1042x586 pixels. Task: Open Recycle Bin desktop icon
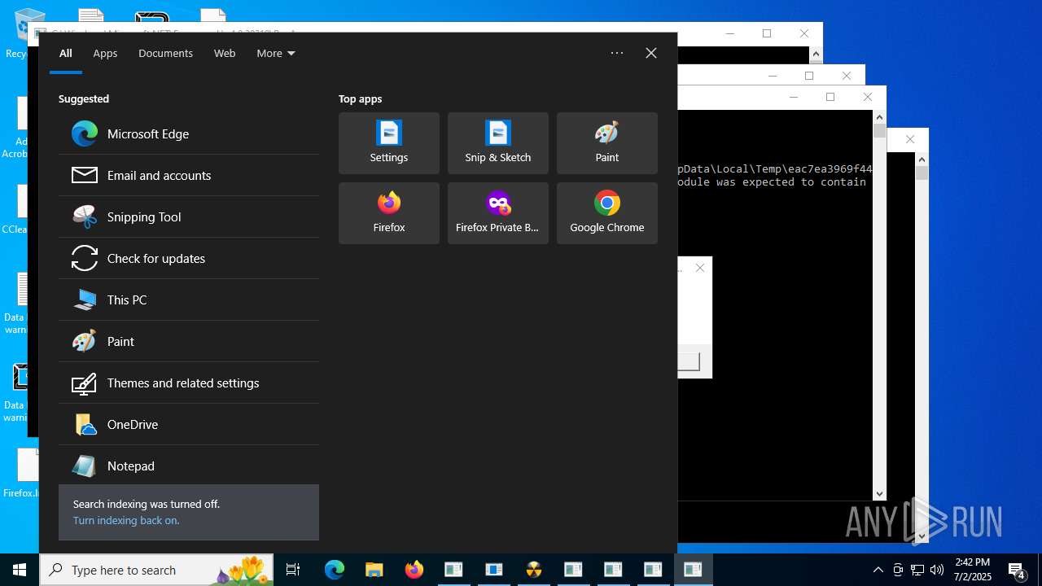click(x=18, y=34)
